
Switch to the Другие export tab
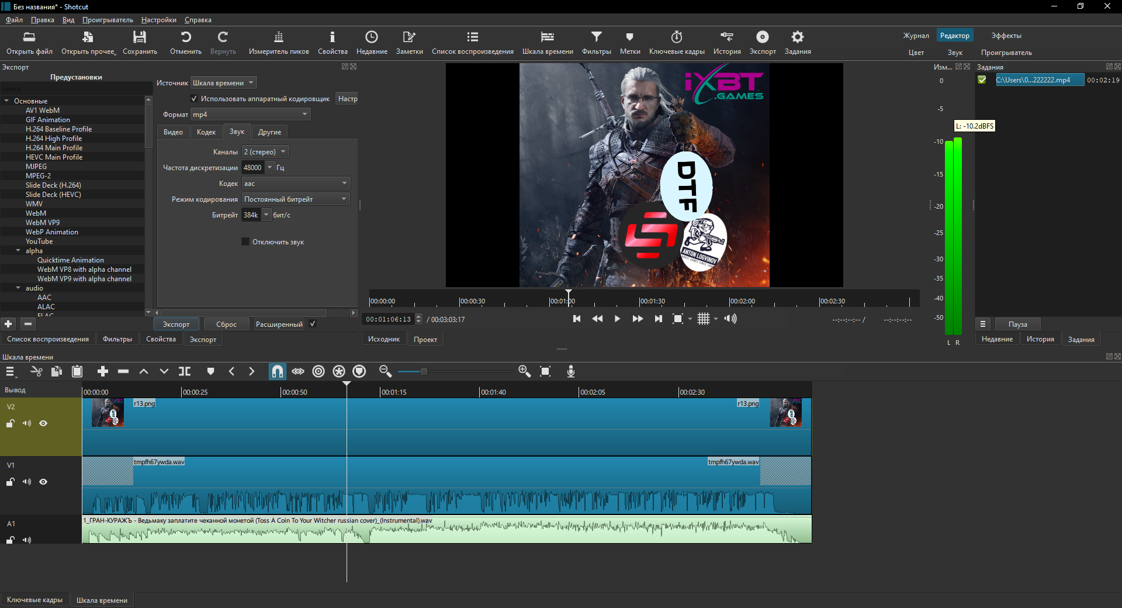[269, 132]
